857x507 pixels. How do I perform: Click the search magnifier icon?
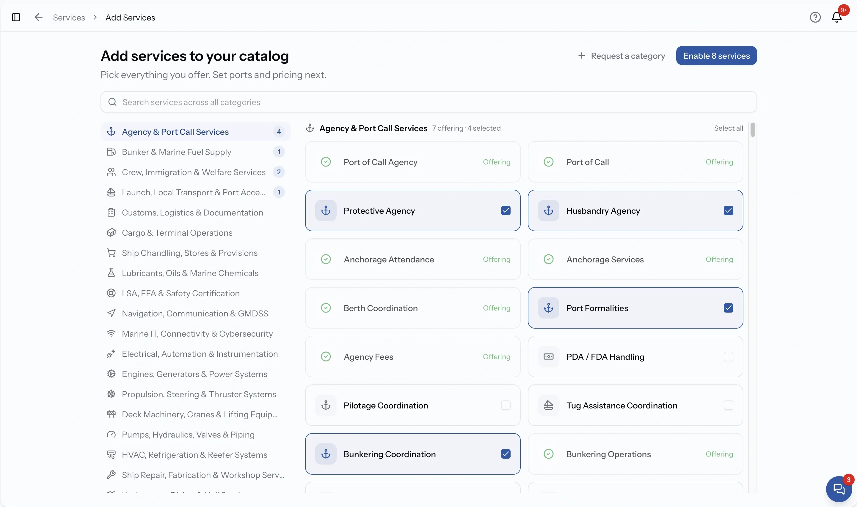pos(112,102)
